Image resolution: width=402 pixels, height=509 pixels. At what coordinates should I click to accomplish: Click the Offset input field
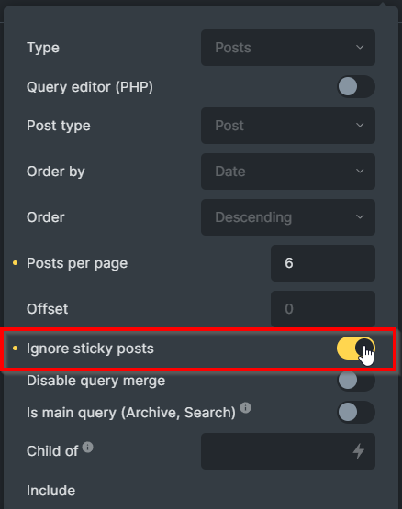[x=323, y=309]
